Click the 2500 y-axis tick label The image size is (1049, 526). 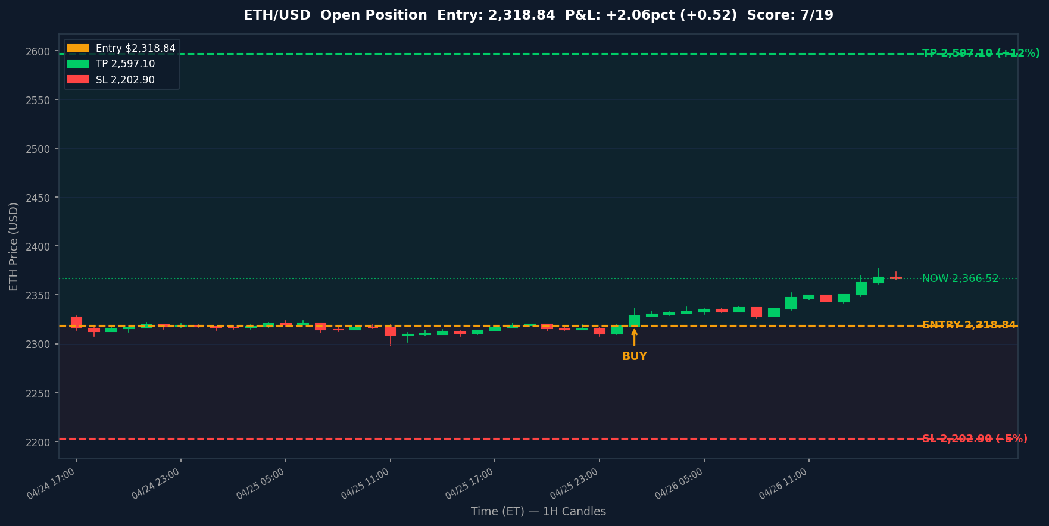[x=38, y=149]
